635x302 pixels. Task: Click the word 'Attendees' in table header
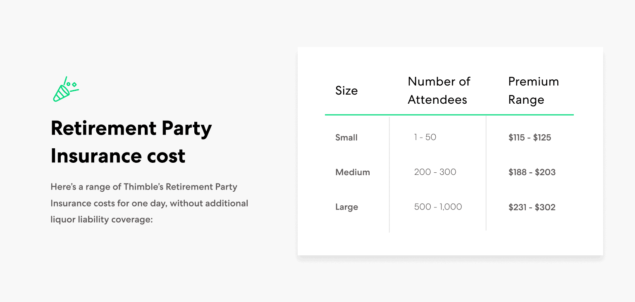pos(437,100)
